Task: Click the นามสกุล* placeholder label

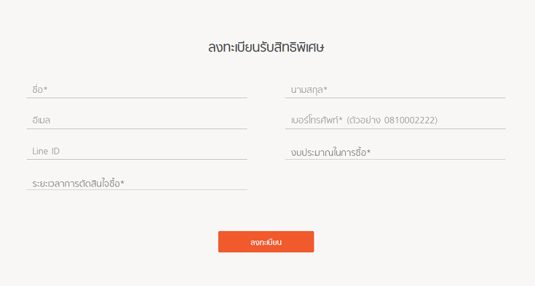Action: click(308, 89)
